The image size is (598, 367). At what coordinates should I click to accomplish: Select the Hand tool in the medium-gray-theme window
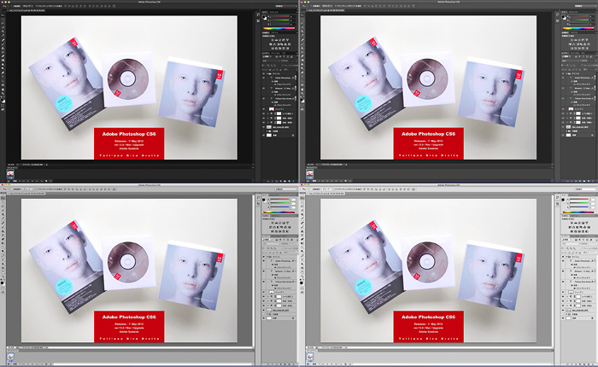point(3,272)
